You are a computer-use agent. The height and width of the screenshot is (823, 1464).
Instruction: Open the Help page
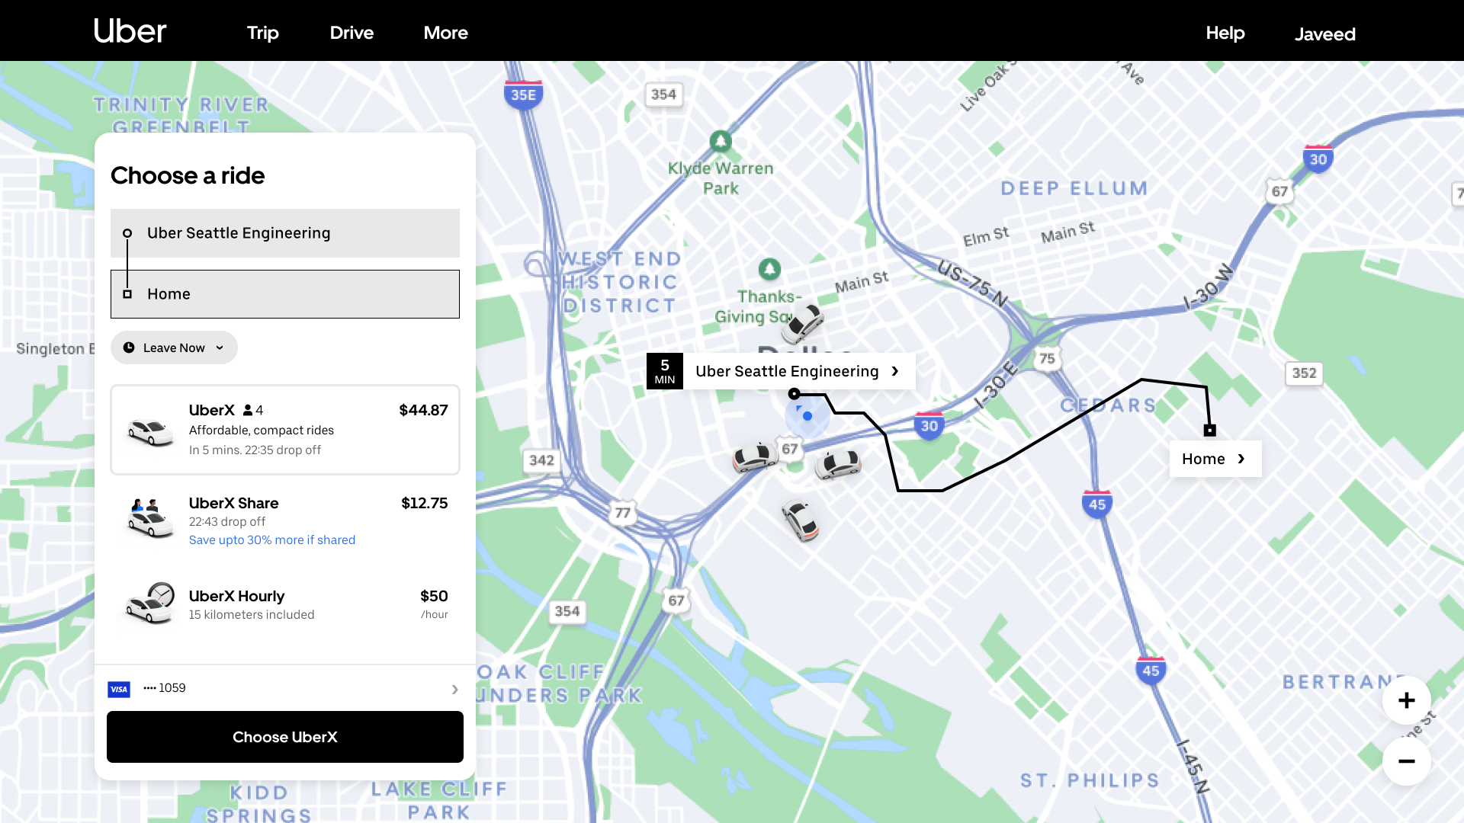coord(1225,33)
